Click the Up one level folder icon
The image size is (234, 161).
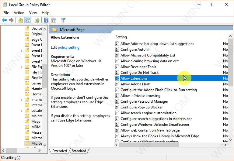point(21,20)
